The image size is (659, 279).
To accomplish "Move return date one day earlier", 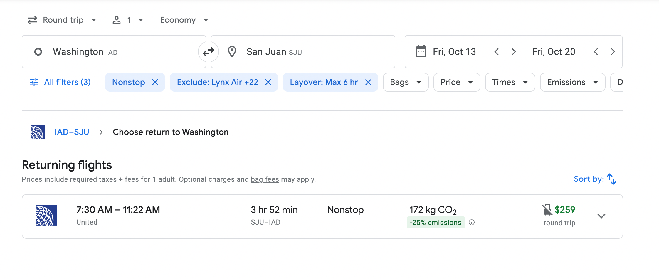I will pyautogui.click(x=596, y=52).
